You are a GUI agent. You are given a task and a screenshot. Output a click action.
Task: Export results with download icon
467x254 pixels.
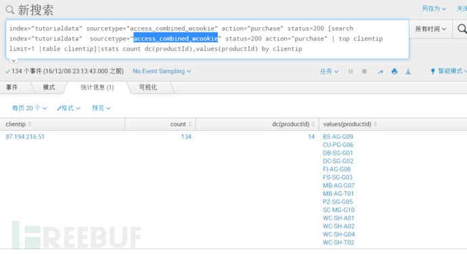point(408,72)
